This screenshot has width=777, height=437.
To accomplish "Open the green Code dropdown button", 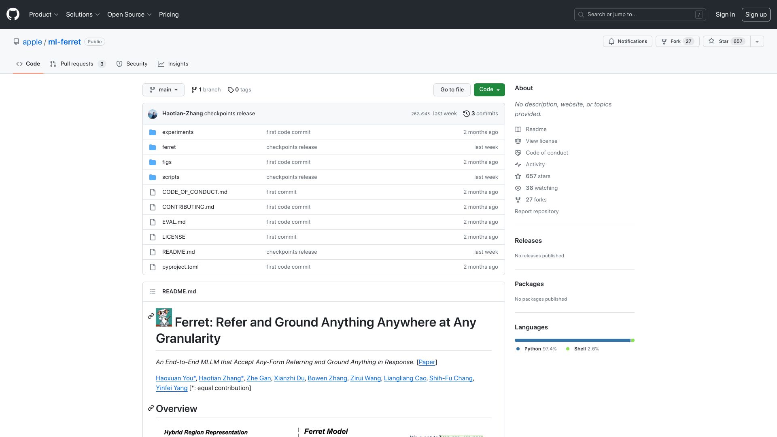I will click(x=489, y=90).
